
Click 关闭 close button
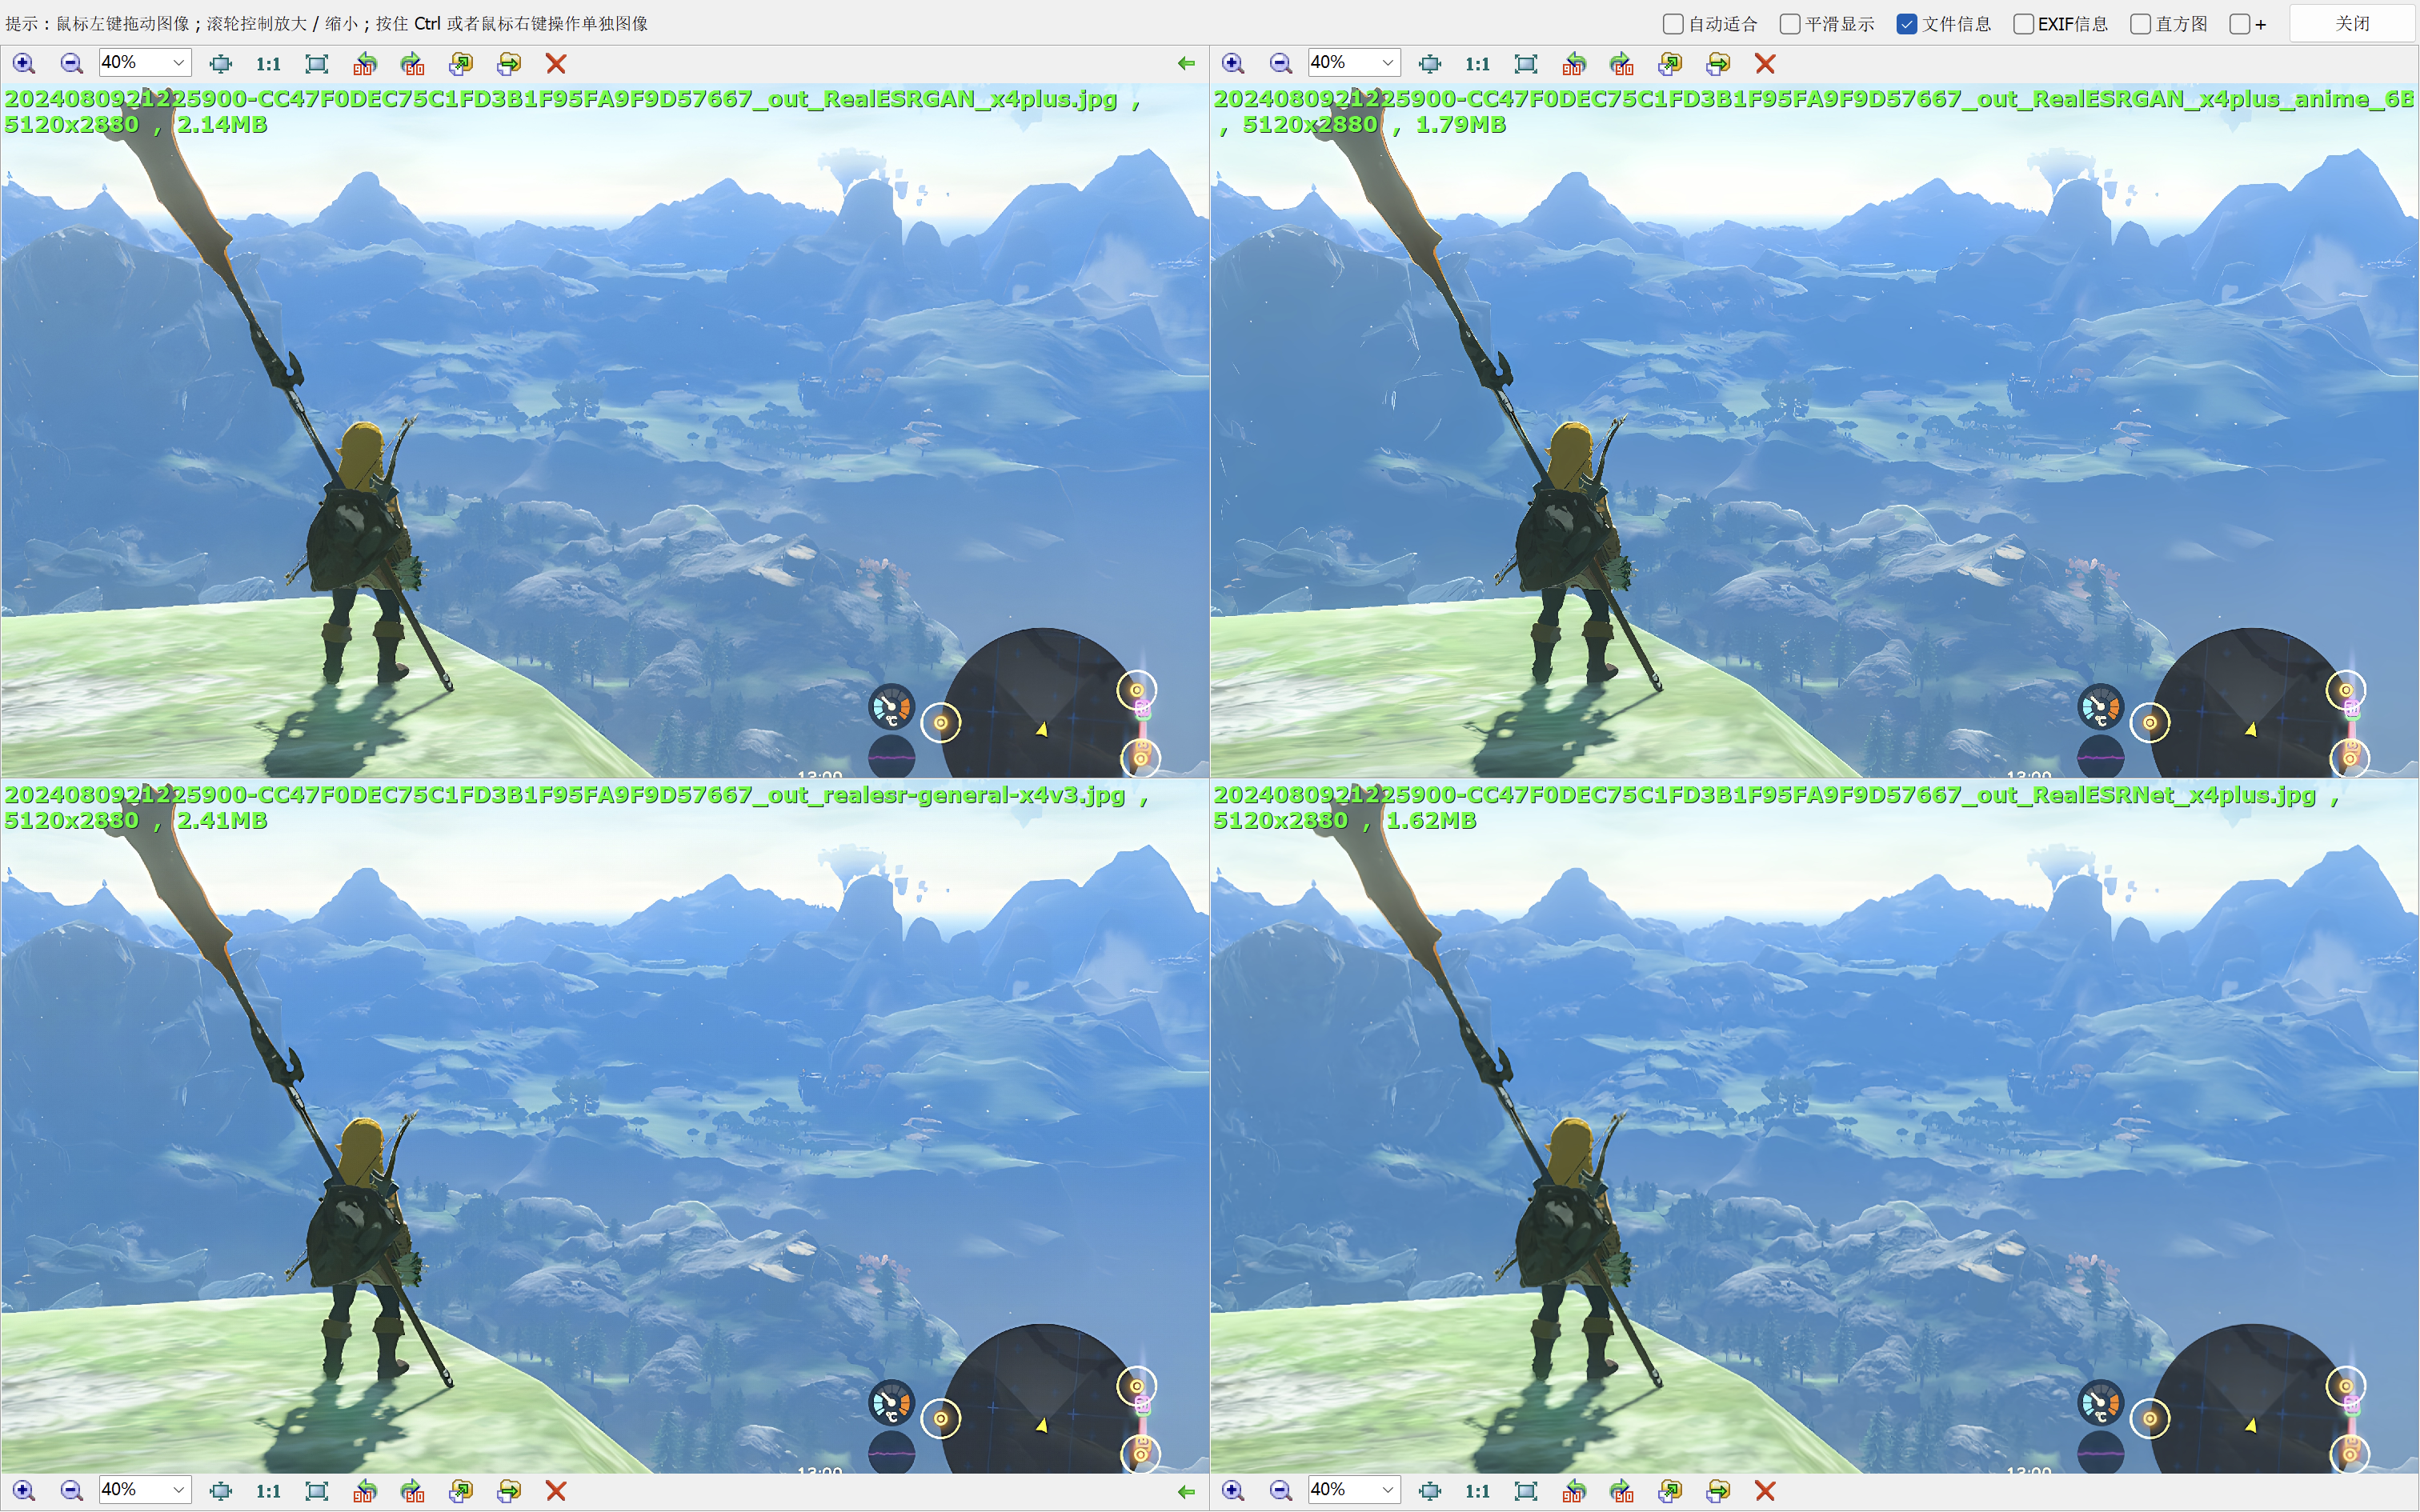2352,23
